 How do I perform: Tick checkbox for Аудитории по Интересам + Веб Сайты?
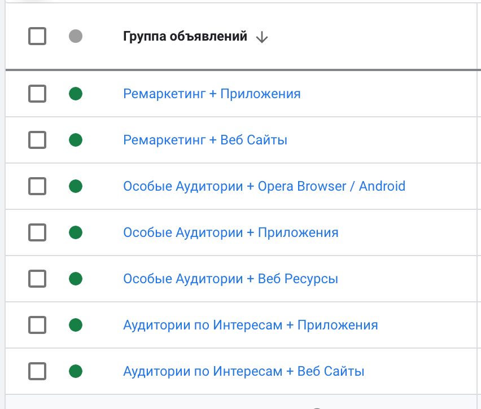pos(37,371)
